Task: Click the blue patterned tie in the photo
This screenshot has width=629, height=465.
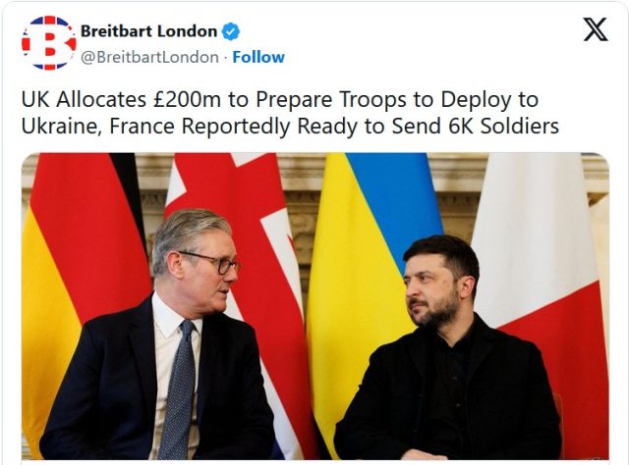Action: 179,390
